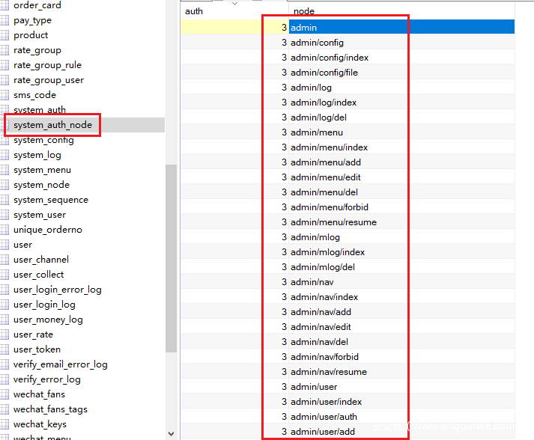Click the auth column header
The height and width of the screenshot is (440, 534).
(194, 11)
